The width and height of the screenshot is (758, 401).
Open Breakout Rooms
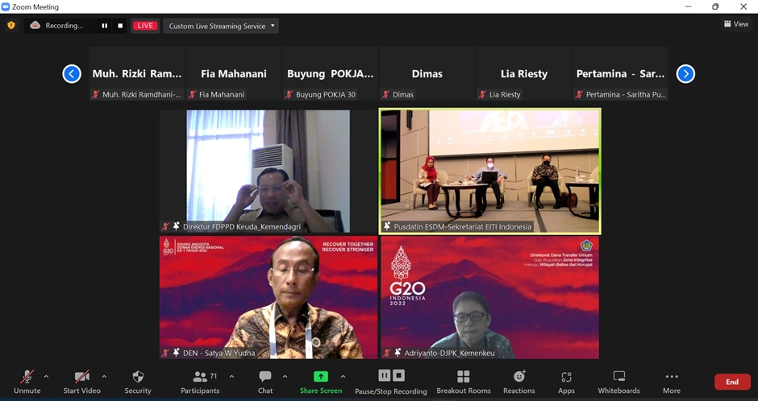(x=463, y=381)
